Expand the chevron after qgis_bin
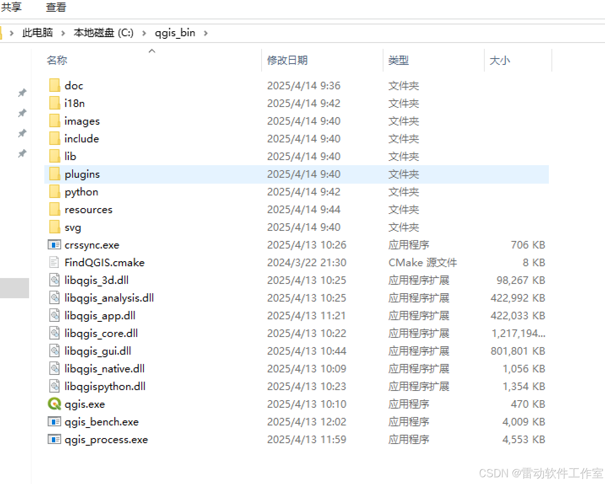Screen dimensions: 605x484 206,33
